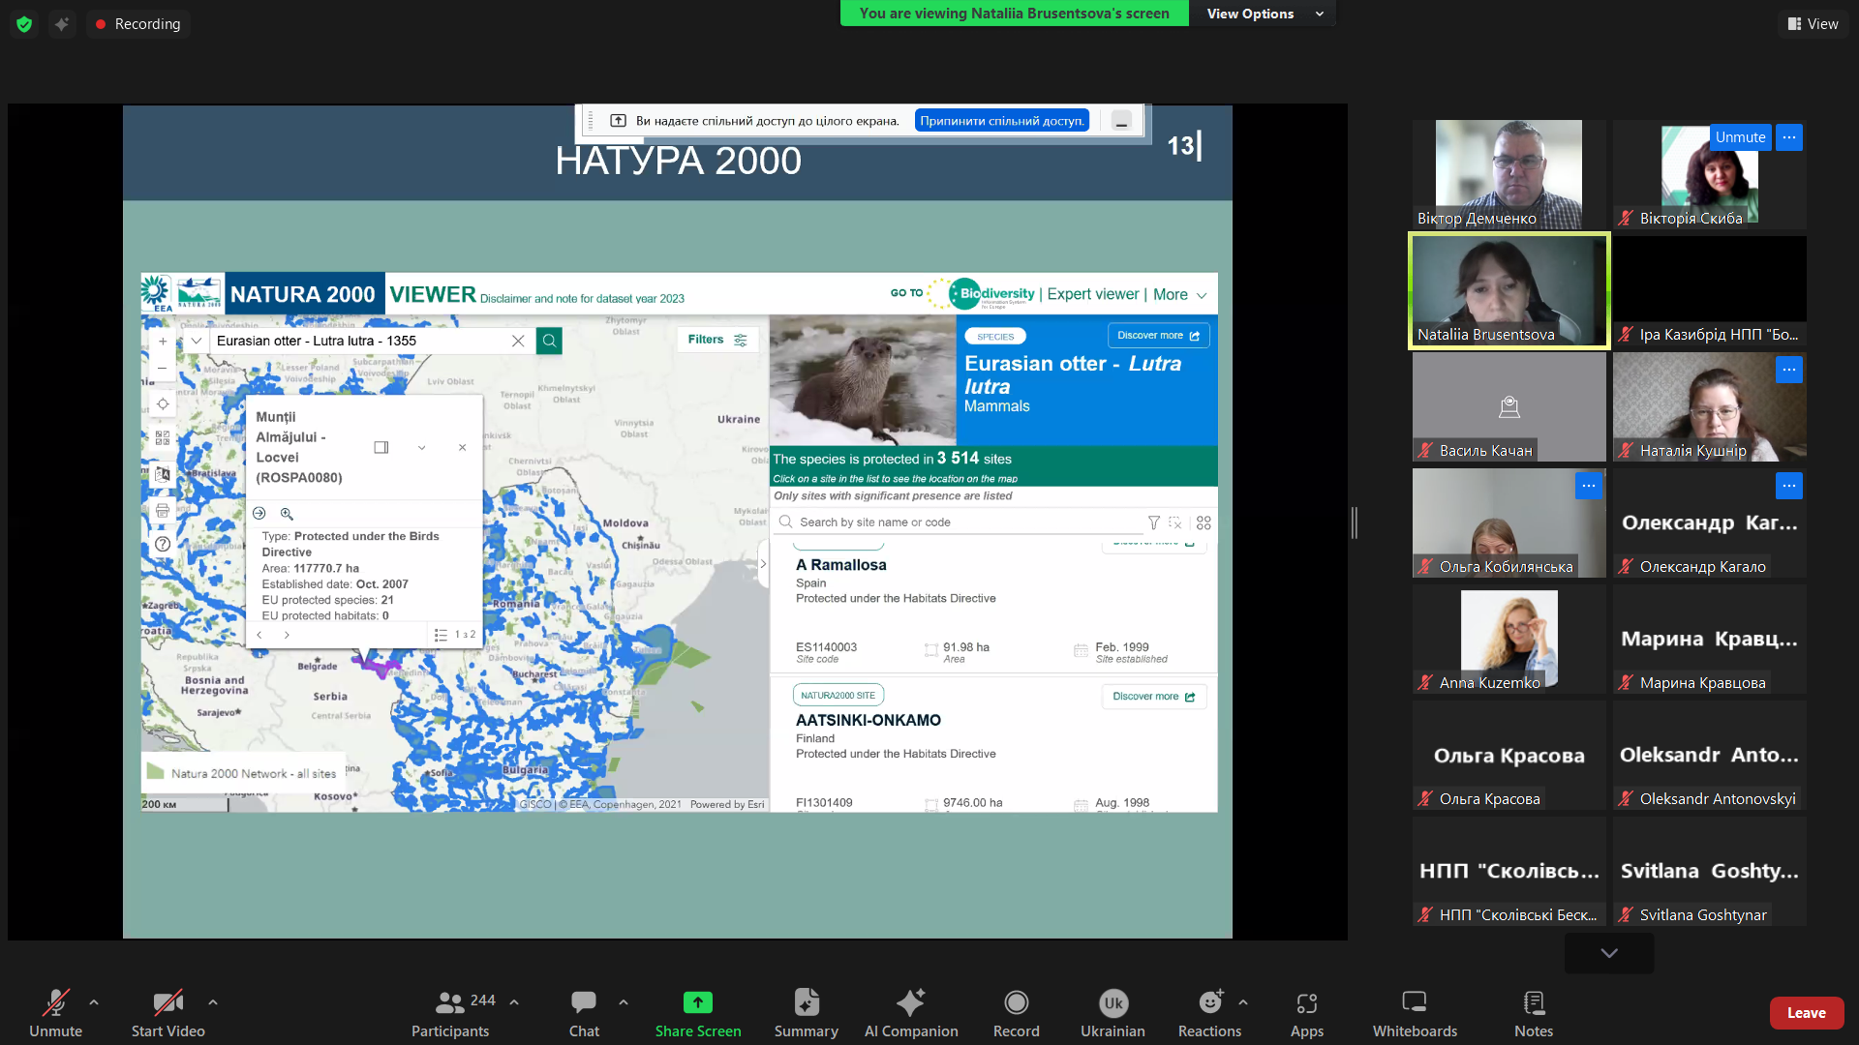Collapse the Munții Almăjului popup with its chevron
This screenshot has height=1045, width=1859.
[x=422, y=447]
